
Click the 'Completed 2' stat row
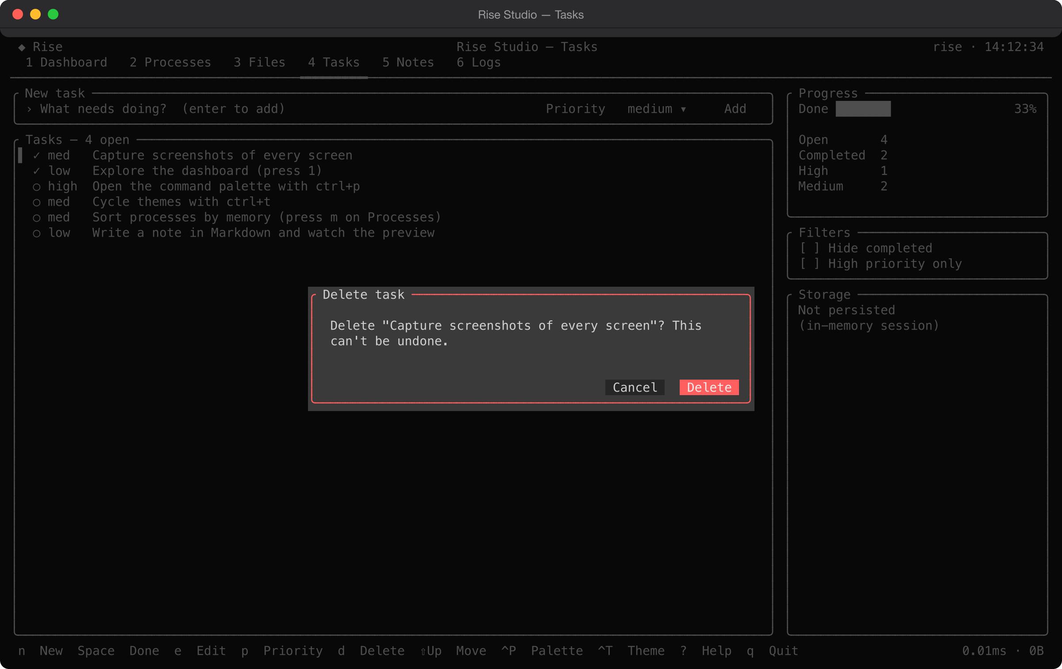[x=843, y=155]
